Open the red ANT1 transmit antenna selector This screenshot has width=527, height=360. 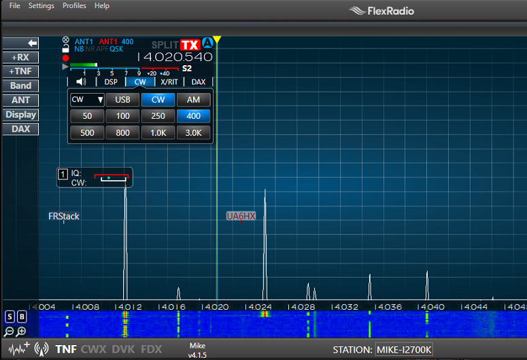tap(108, 41)
